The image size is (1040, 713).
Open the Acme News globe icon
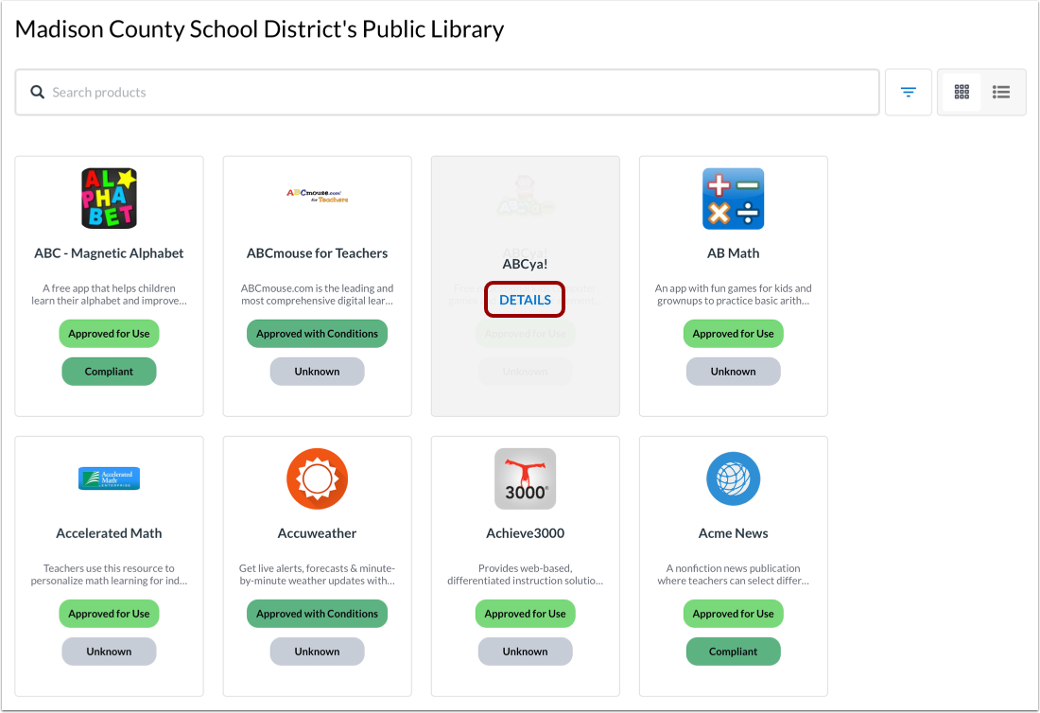pyautogui.click(x=733, y=478)
